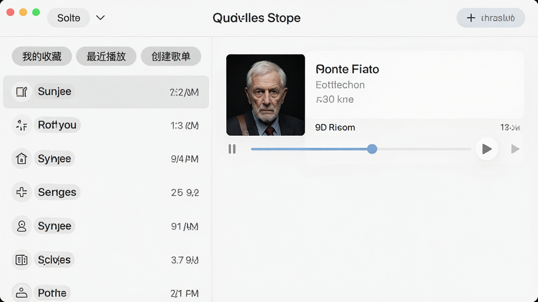Select the "Sunjee" label

55,91
